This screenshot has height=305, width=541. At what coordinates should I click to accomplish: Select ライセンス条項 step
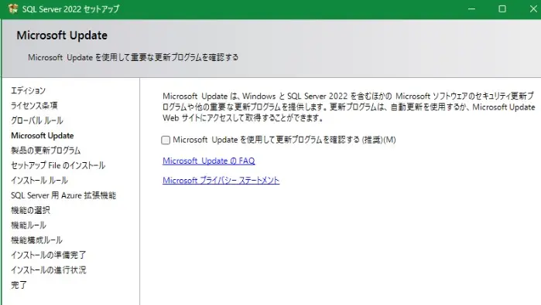pos(34,105)
